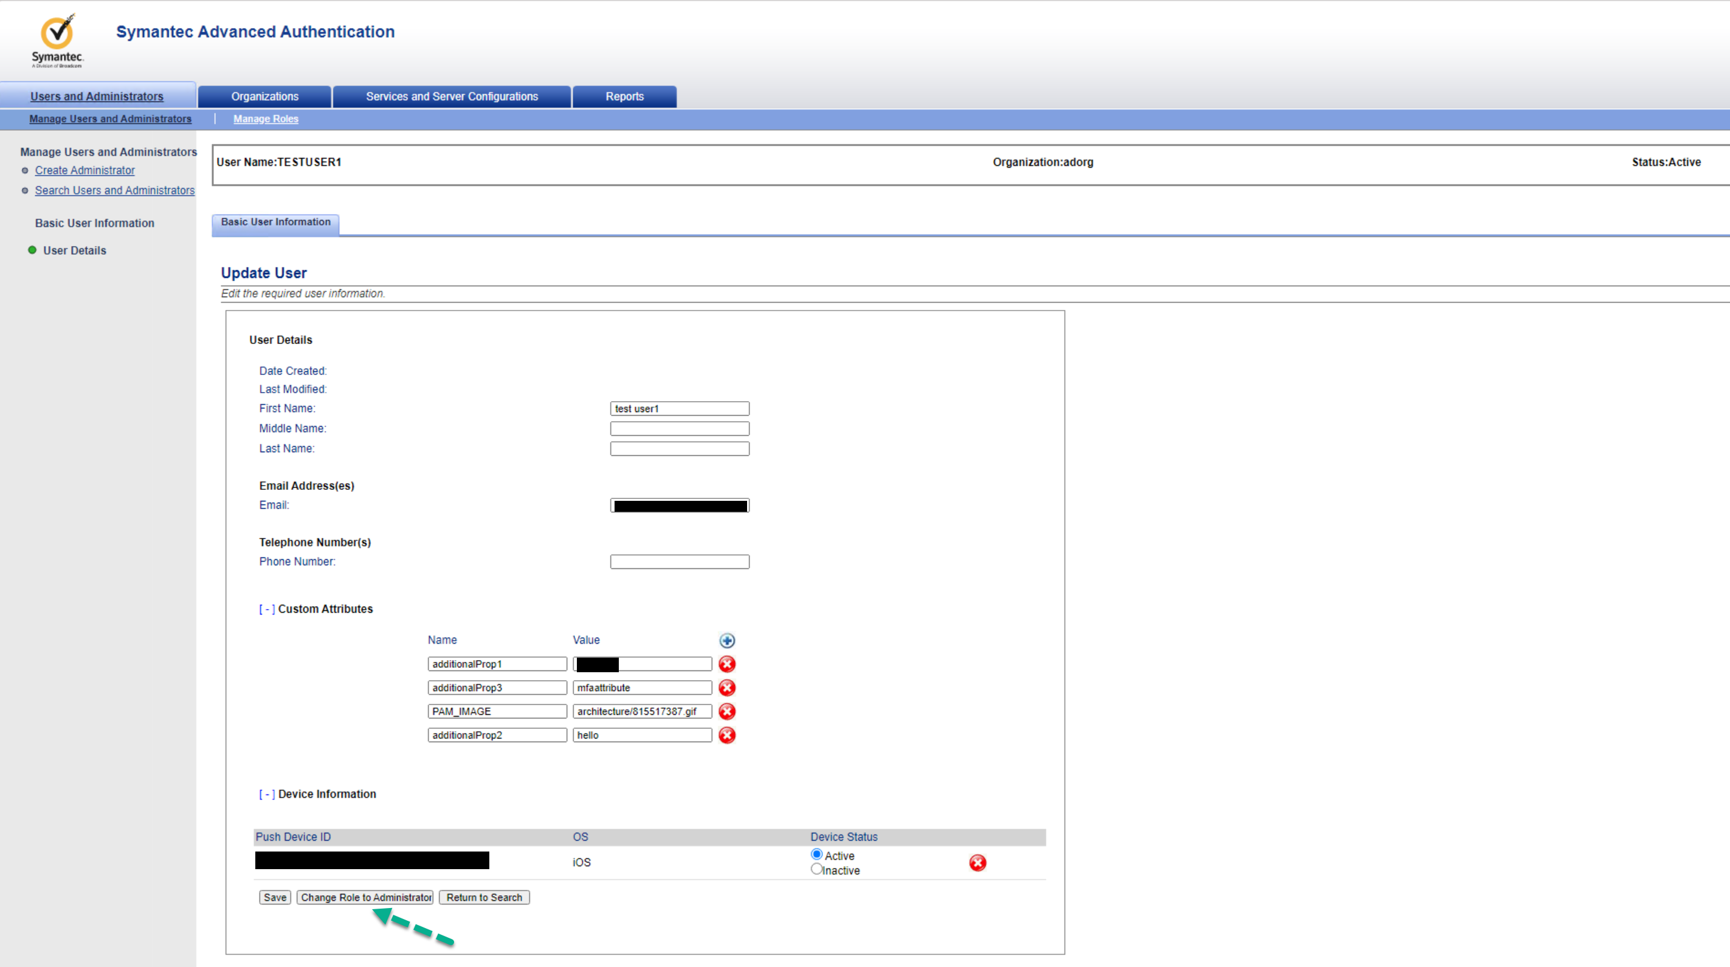This screenshot has height=967, width=1730.
Task: Open the Organizations tab
Action: (x=264, y=97)
